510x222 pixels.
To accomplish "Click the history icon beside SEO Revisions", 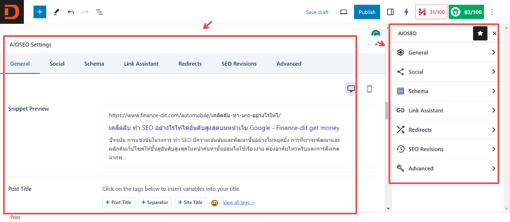I will click(x=401, y=149).
